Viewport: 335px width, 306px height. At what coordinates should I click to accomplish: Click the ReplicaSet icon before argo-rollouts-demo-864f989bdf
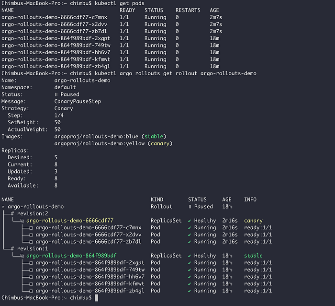pyautogui.click(x=22, y=256)
